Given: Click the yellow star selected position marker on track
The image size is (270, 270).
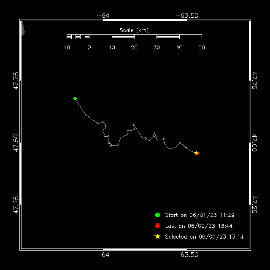Looking at the screenshot, I should (196, 153).
